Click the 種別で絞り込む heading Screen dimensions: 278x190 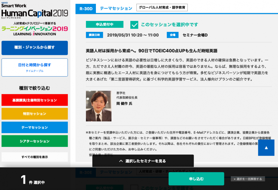[35, 88]
